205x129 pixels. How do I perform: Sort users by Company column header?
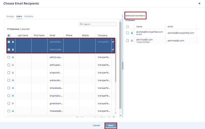tap(103, 35)
